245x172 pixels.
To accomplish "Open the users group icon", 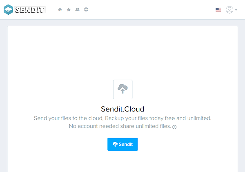I will (x=77, y=9).
